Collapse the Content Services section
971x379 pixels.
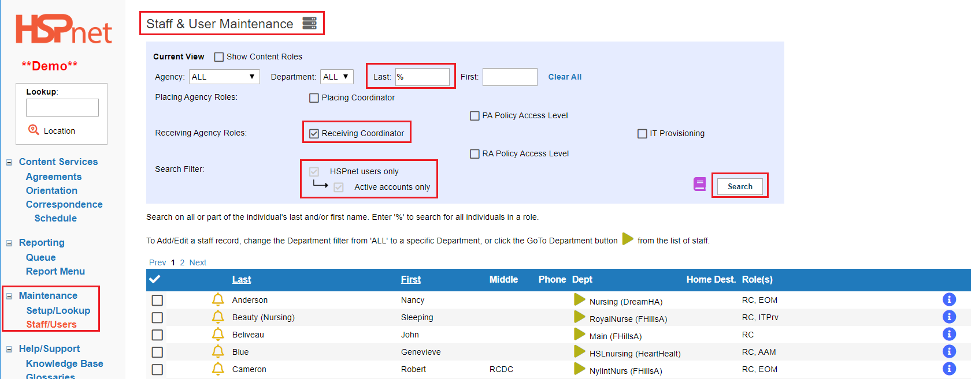click(9, 163)
